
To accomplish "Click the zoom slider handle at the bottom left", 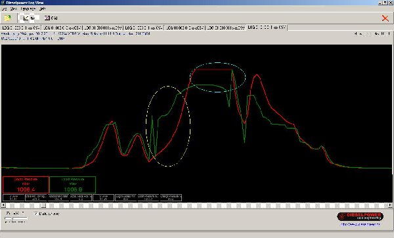I will 12,218.
